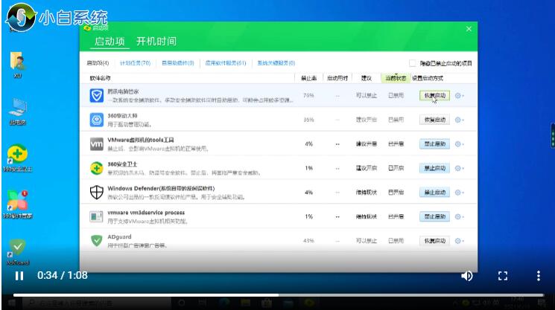555x310 pixels.
Task: Click the 360驱动大师 app icon
Action: pos(97,120)
